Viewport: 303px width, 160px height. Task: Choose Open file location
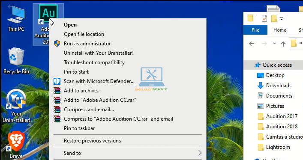click(x=128, y=34)
